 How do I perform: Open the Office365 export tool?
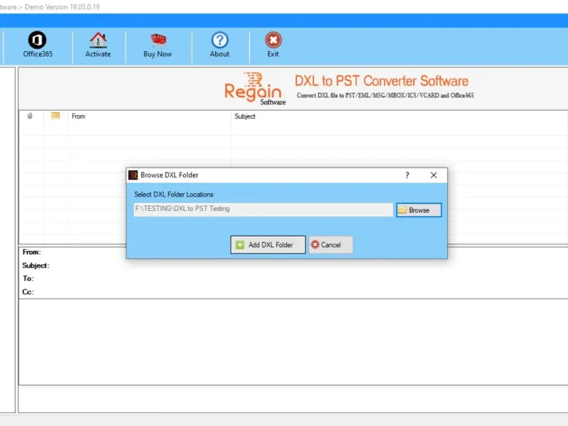38,45
